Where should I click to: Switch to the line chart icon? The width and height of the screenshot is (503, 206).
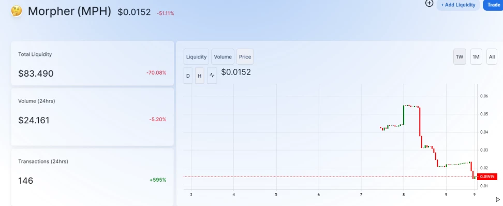click(212, 76)
